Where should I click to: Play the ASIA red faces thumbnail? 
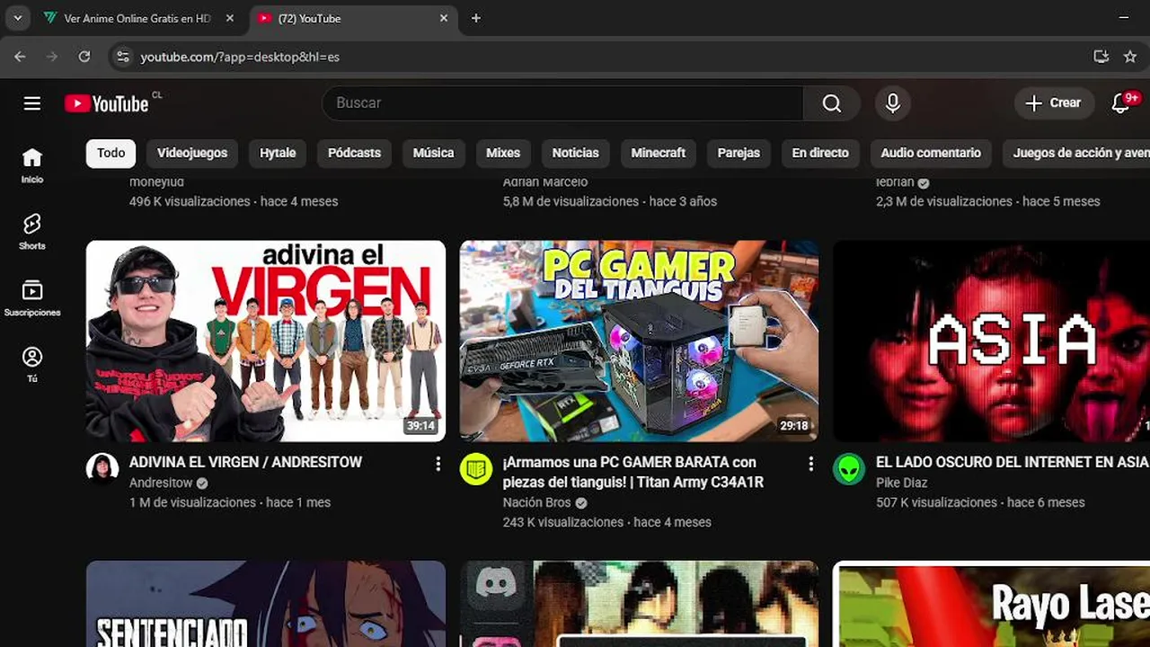[x=991, y=341]
